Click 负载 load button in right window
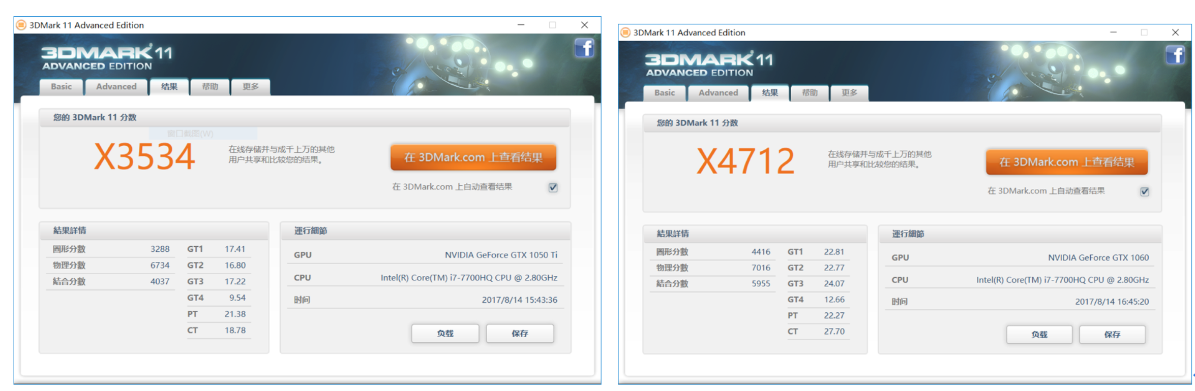This screenshot has height=391, width=1195. click(1039, 335)
